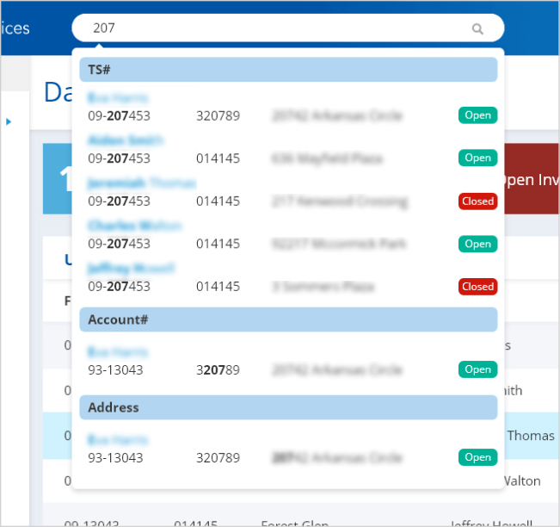This screenshot has width=560, height=527.
Task: Click Closed badge on Jeffrey Howell row
Action: tap(477, 287)
